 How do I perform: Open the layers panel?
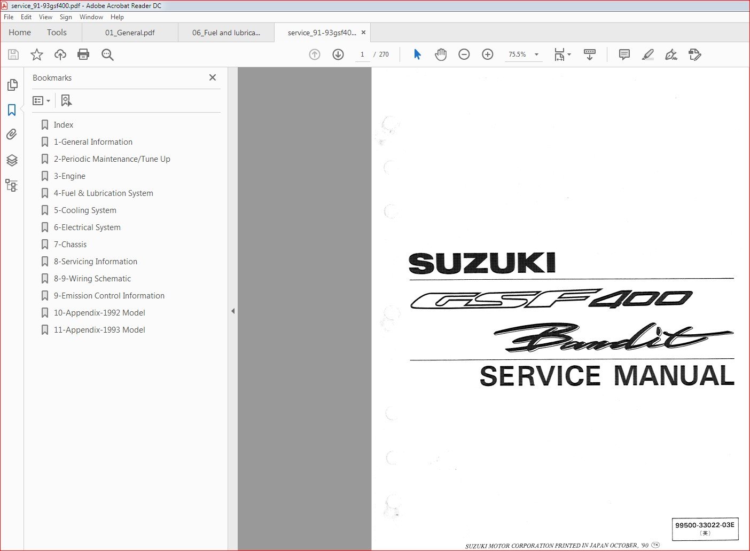point(12,160)
